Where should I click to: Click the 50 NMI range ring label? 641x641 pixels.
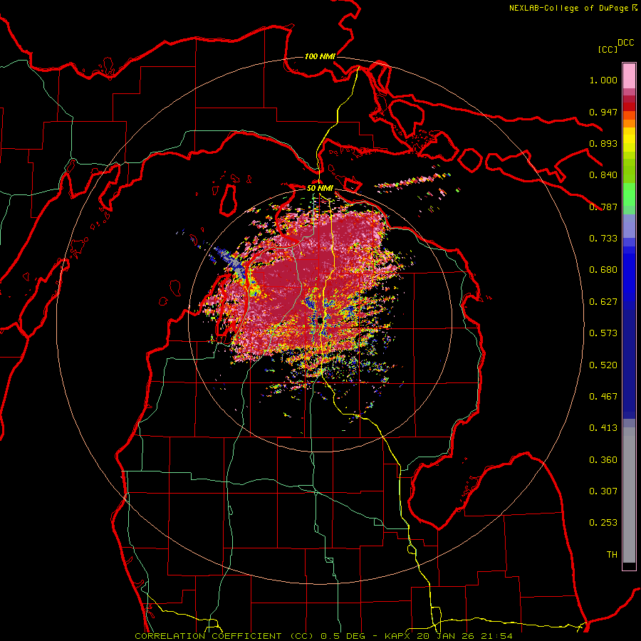[320, 188]
